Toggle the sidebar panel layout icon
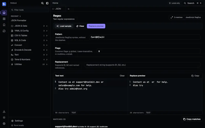 pyautogui.click(x=47, y=3)
